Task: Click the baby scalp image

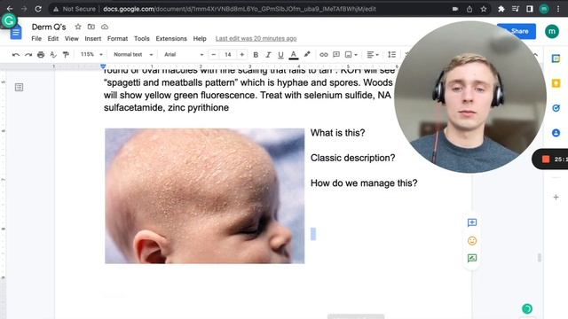Action: [x=205, y=196]
